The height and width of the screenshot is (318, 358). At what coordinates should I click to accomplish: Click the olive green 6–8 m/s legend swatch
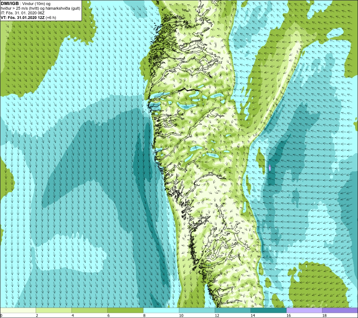point(125,310)
